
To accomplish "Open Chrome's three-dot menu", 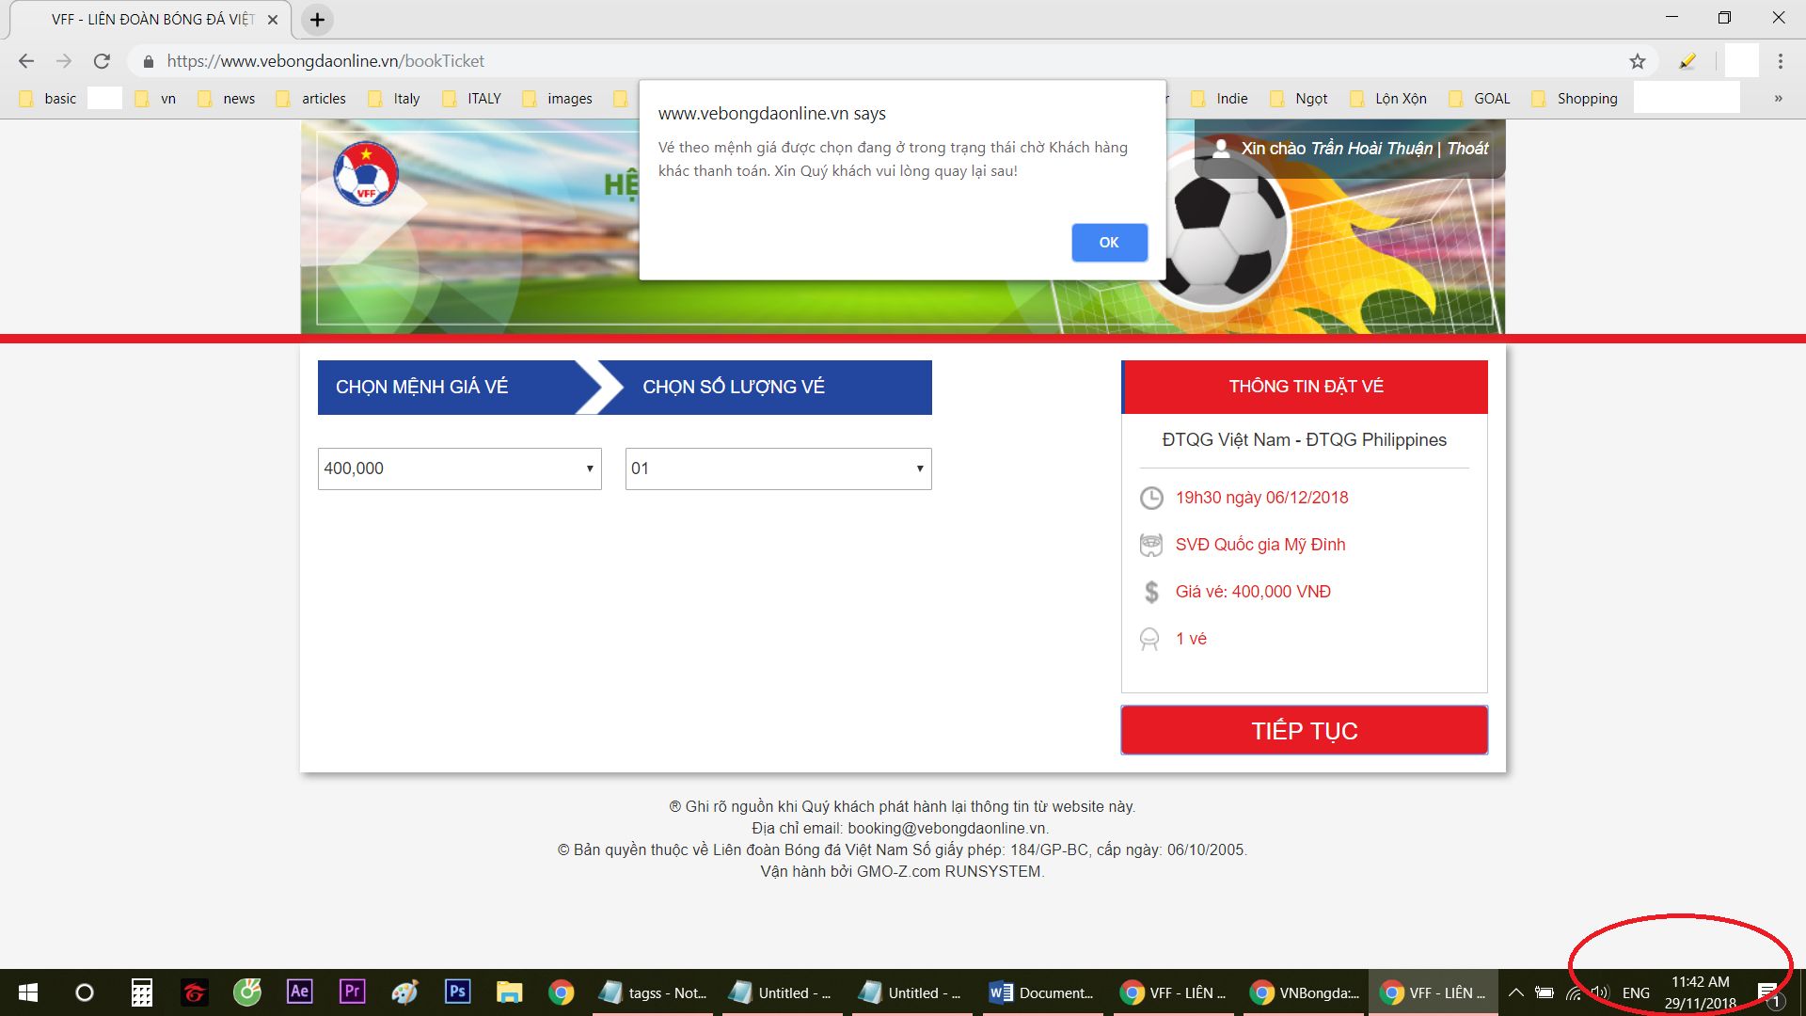I will tap(1780, 60).
